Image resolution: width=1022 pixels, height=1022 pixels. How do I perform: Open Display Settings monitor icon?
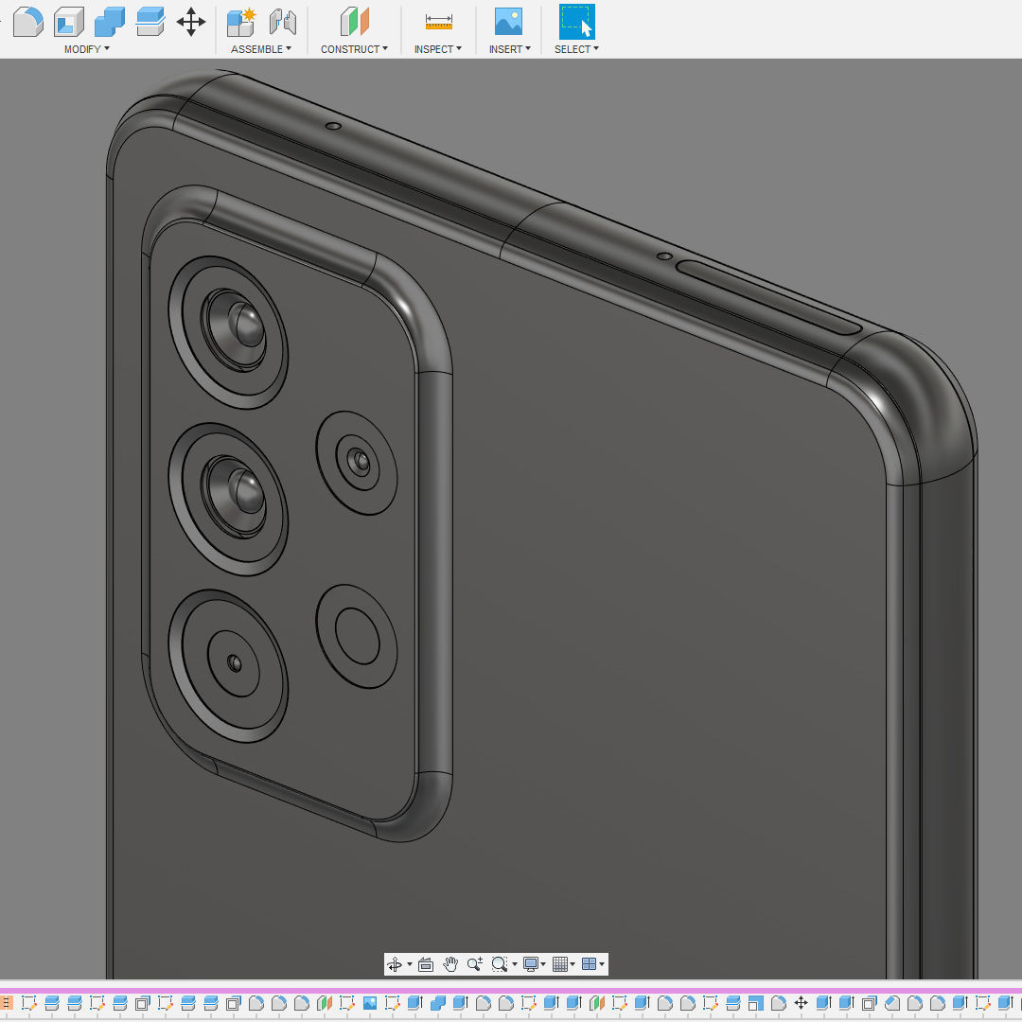(531, 964)
